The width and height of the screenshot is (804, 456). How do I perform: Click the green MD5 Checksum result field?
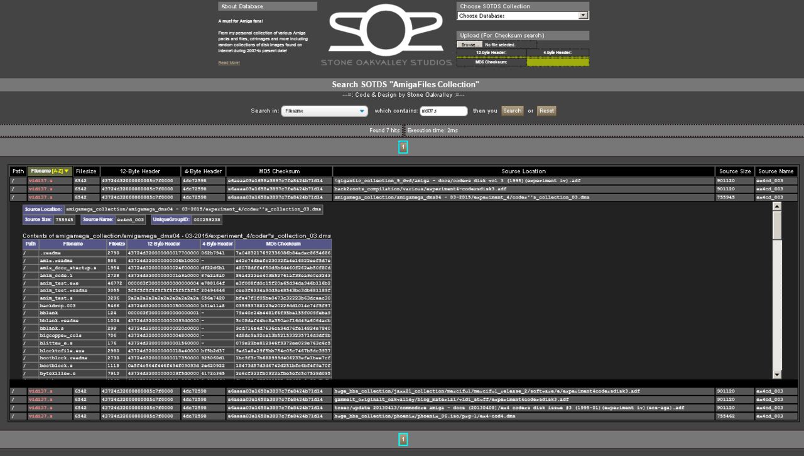pyautogui.click(x=557, y=62)
